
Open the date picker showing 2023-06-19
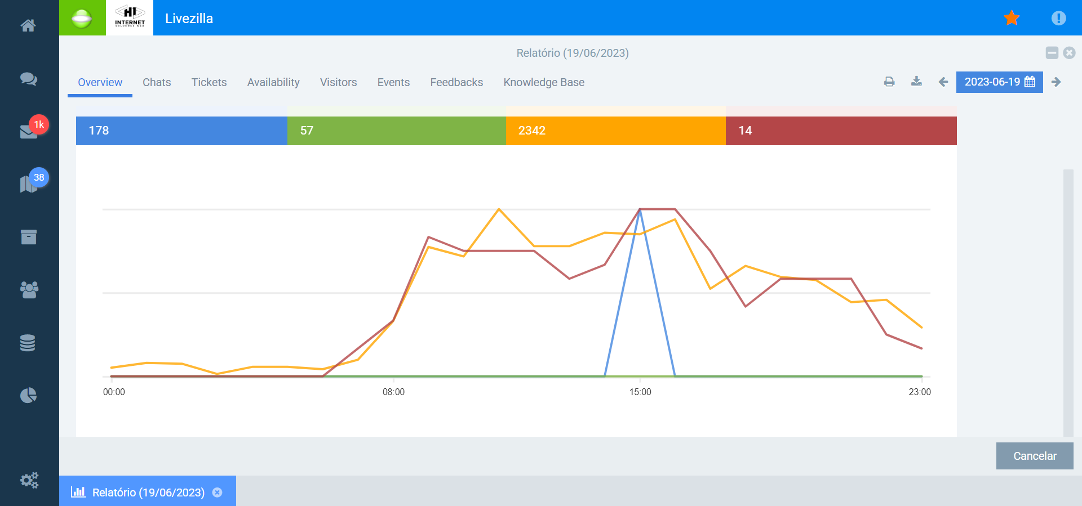[999, 82]
